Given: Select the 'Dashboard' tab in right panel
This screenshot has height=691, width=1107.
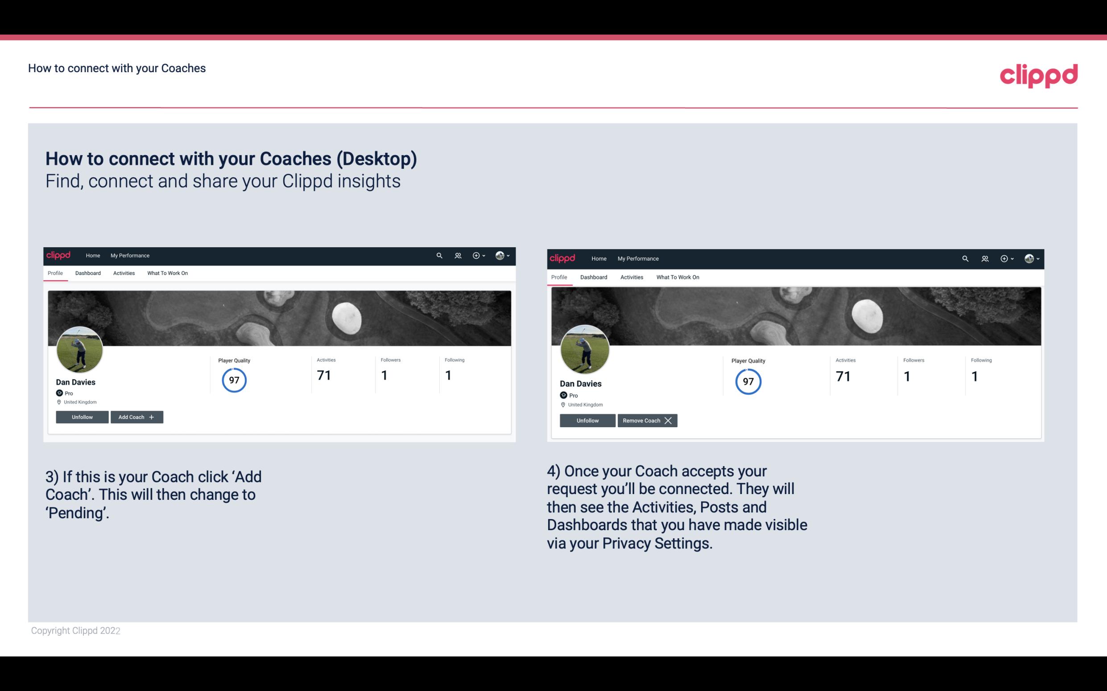Looking at the screenshot, I should [594, 276].
